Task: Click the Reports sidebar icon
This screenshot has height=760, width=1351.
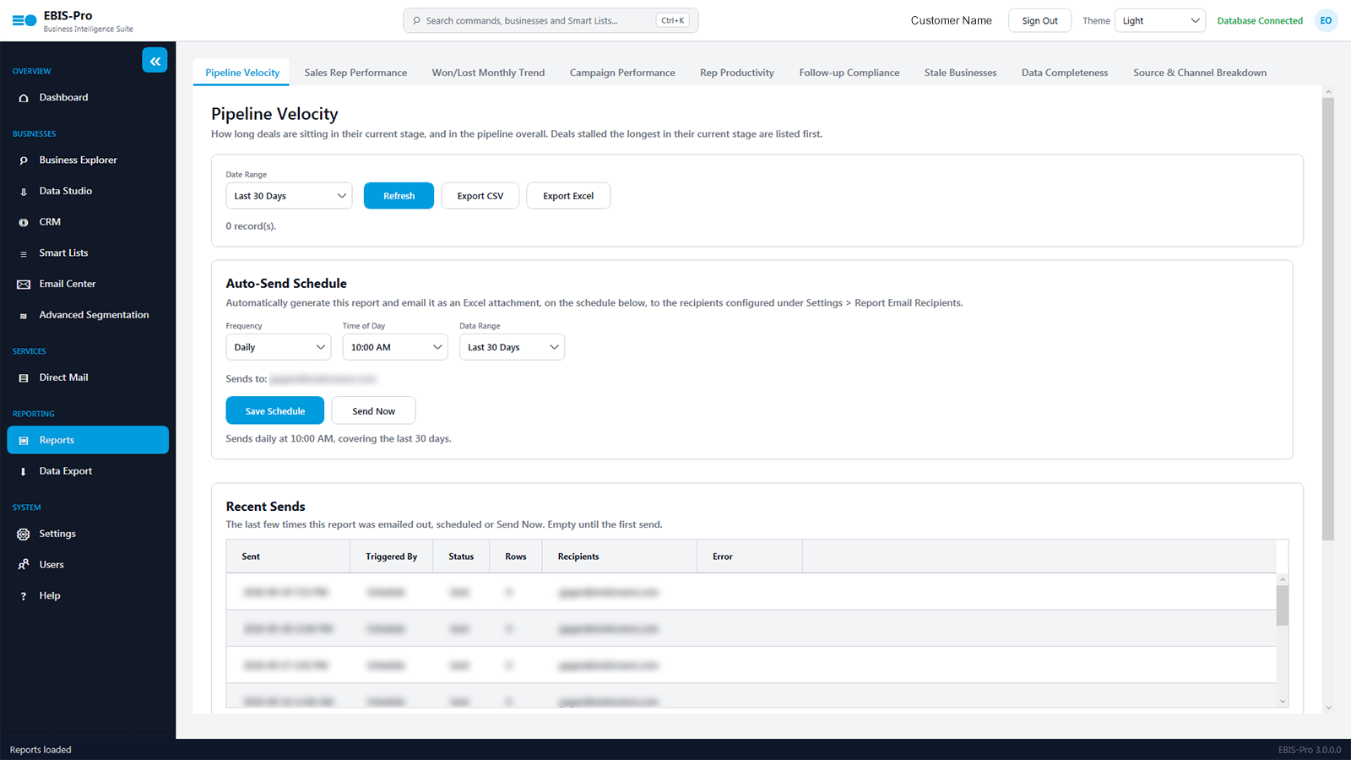Action: pos(24,441)
